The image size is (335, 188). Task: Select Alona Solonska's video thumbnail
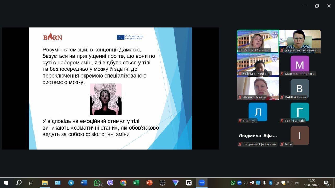(258, 88)
